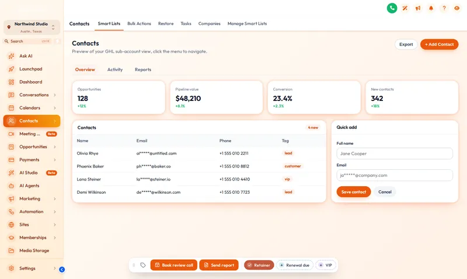The height and width of the screenshot is (279, 467).
Task: Expand the Marketing submenu chevron
Action: [55, 198]
